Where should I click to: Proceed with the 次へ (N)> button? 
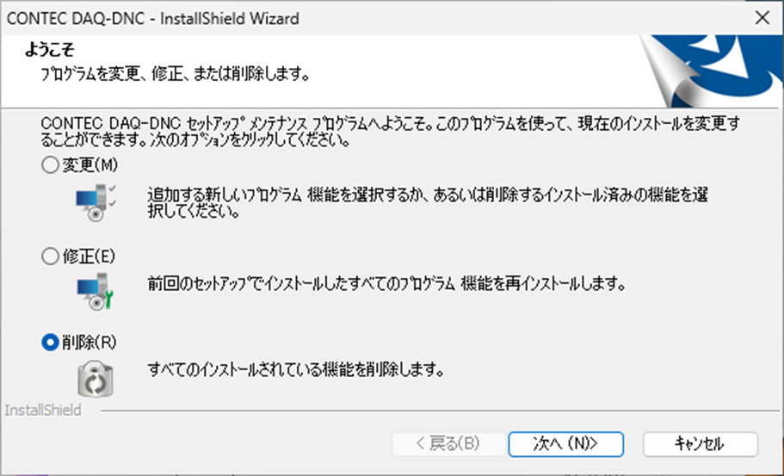pos(566,444)
